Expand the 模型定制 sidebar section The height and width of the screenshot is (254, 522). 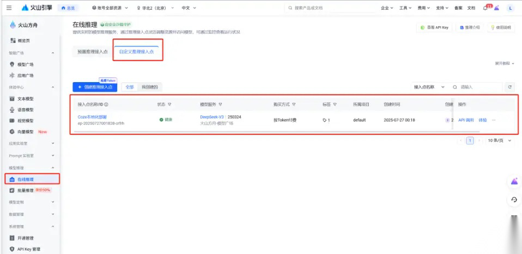53,202
